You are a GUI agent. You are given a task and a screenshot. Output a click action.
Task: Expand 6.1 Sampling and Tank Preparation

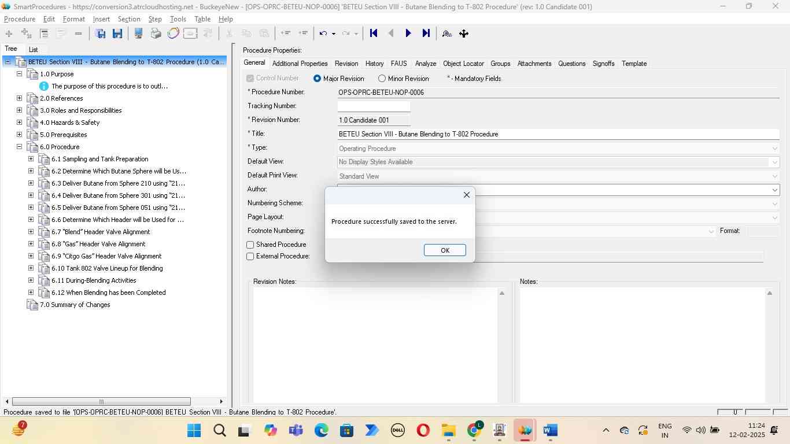[x=31, y=159]
